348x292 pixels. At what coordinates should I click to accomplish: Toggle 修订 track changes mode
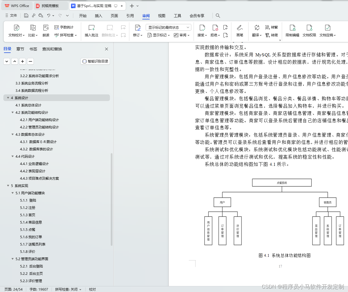pyautogui.click(x=137, y=31)
